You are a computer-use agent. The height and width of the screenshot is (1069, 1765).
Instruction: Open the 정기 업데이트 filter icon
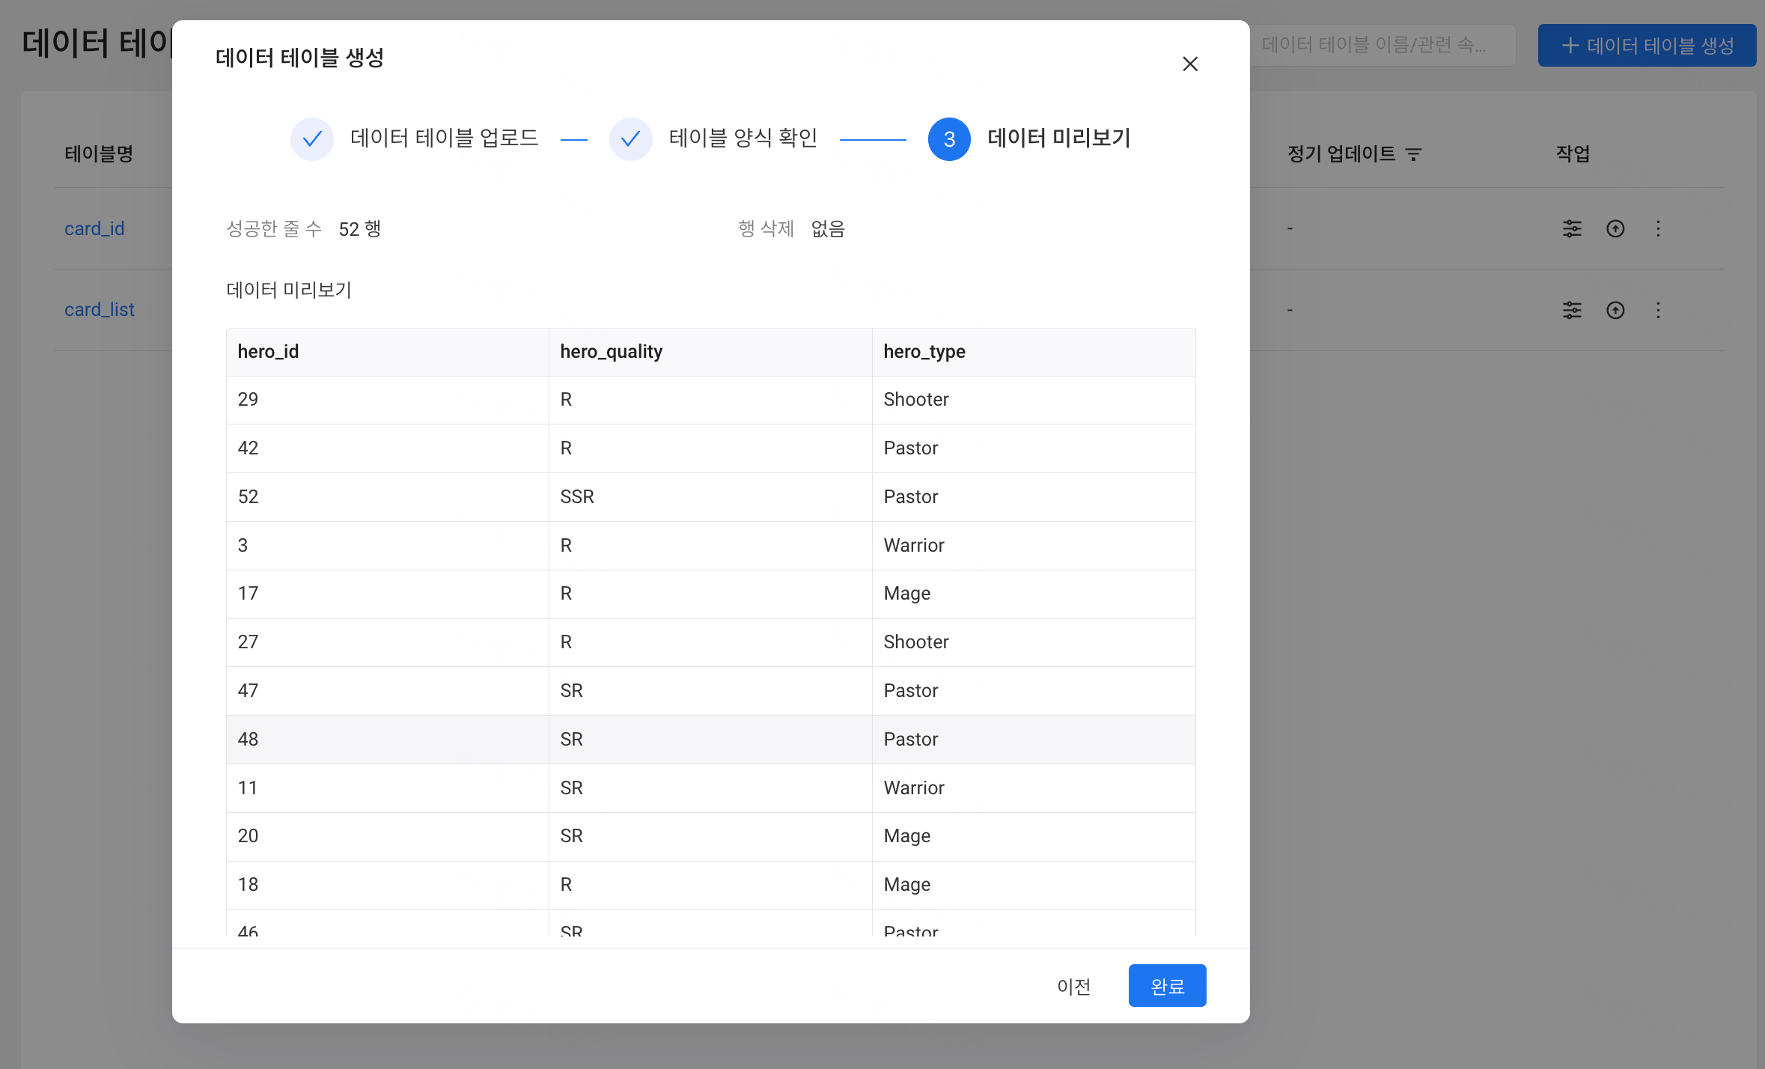1413,154
